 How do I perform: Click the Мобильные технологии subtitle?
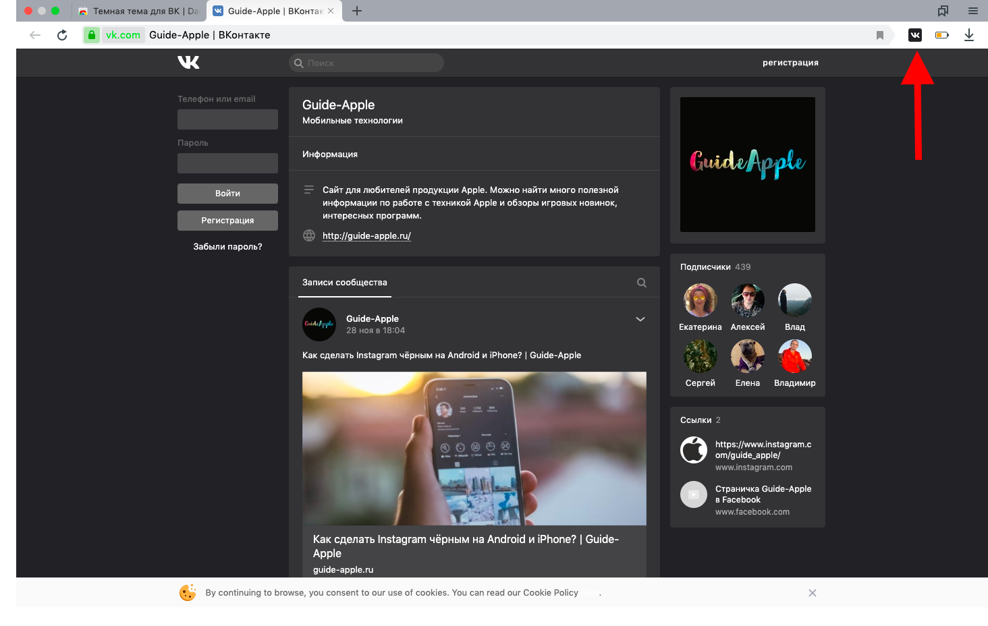[x=352, y=121]
